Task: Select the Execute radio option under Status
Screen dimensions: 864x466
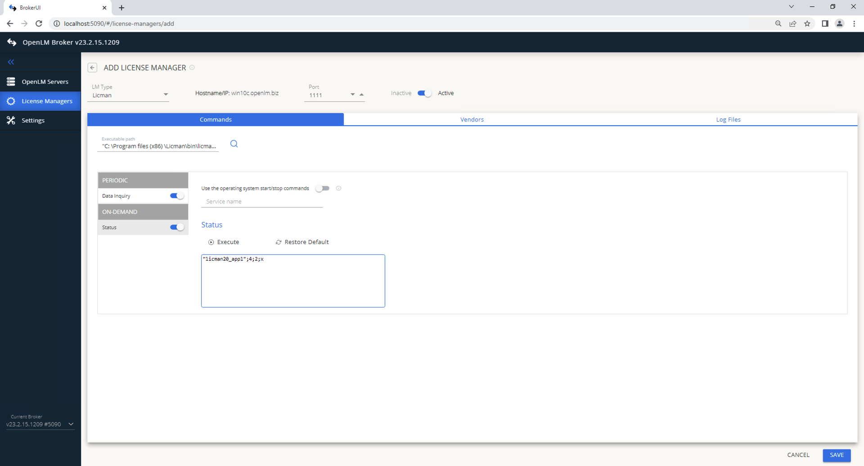Action: pyautogui.click(x=211, y=242)
